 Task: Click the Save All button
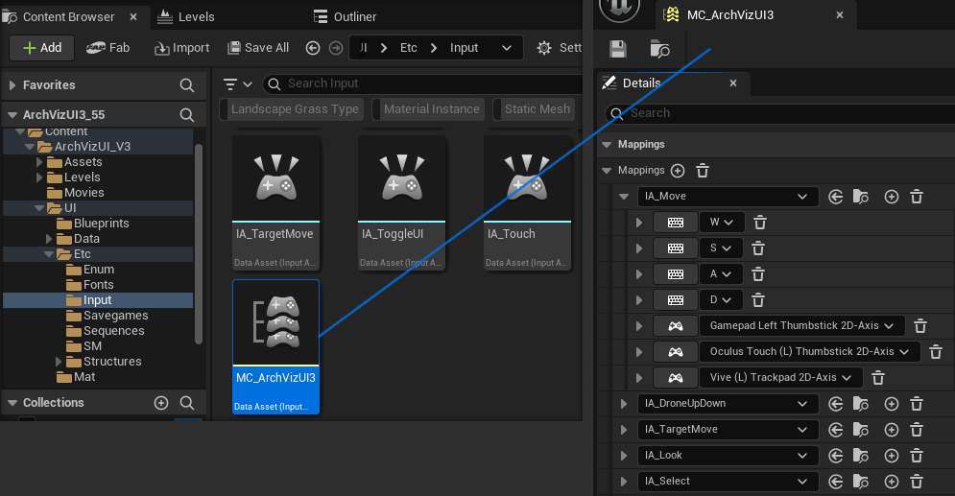[x=257, y=48]
